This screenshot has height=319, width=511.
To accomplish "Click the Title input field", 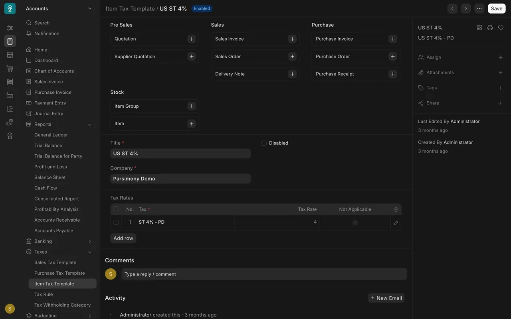I will [180, 154].
